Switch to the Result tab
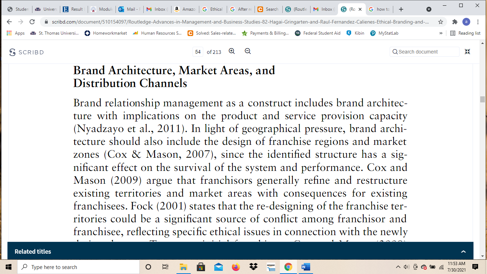The height and width of the screenshot is (274, 487). [x=73, y=9]
